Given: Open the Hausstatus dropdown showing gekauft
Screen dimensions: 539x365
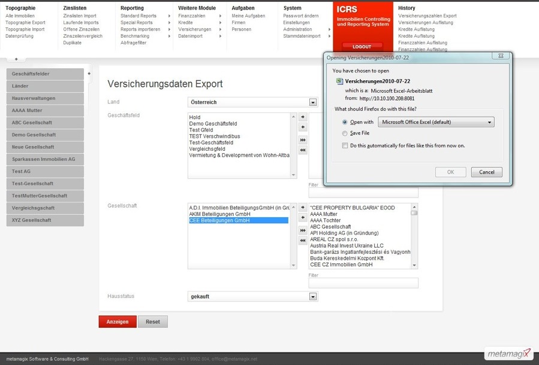Looking at the screenshot, I should [252, 296].
